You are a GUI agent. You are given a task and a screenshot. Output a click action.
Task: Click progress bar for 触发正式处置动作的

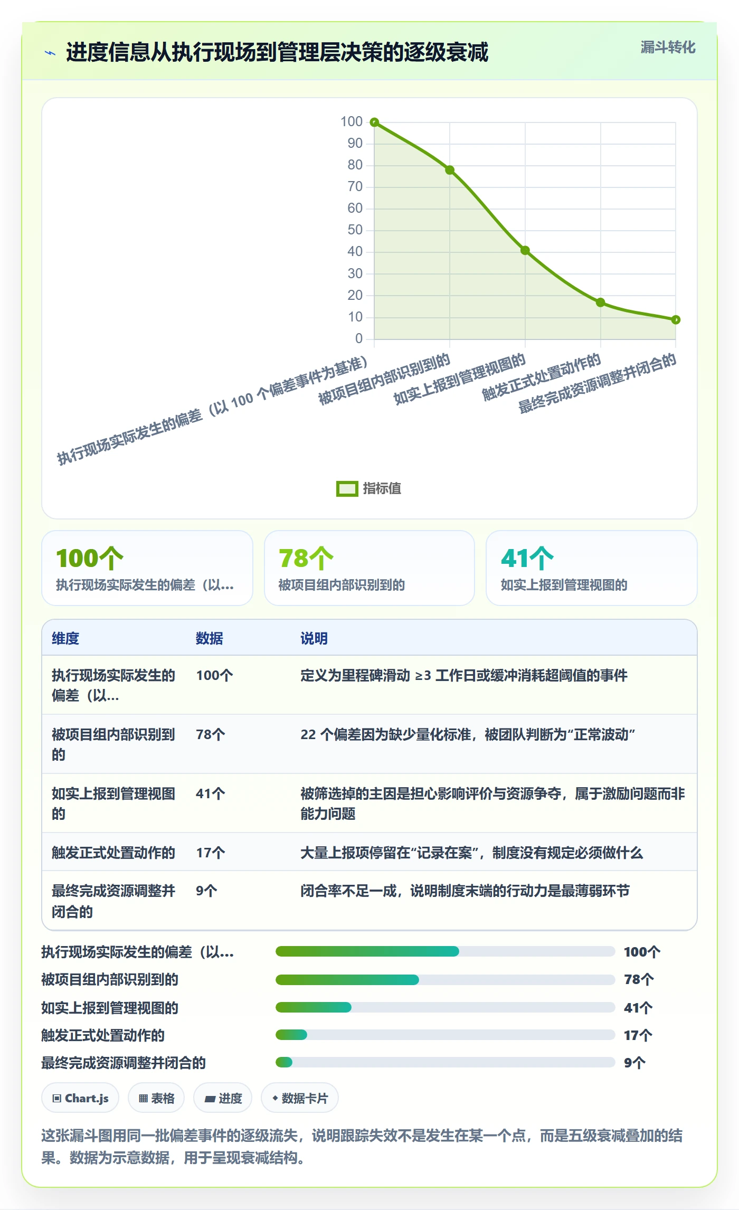coord(445,1035)
